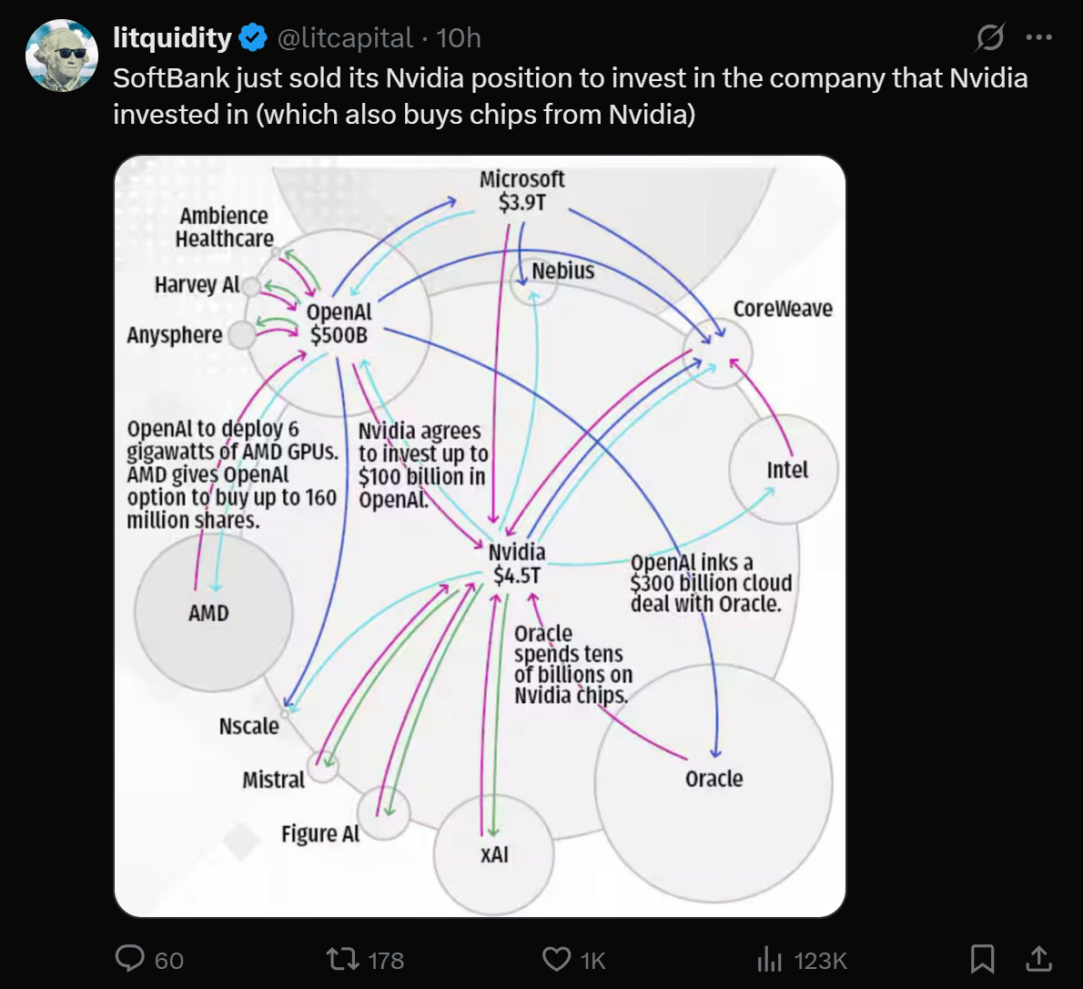The width and height of the screenshot is (1083, 989).
Task: Bookmark this post
Action: [x=982, y=958]
